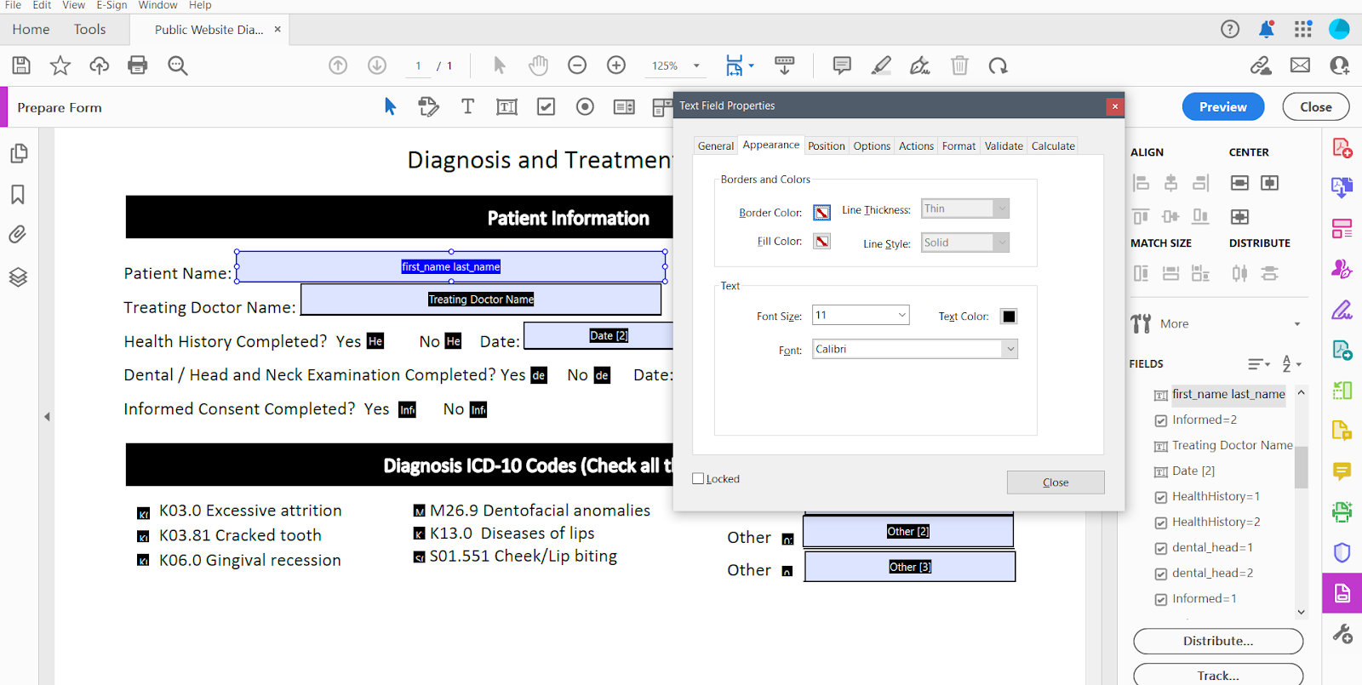The image size is (1362, 685).
Task: Click the Distribute... button
Action: [1217, 642]
